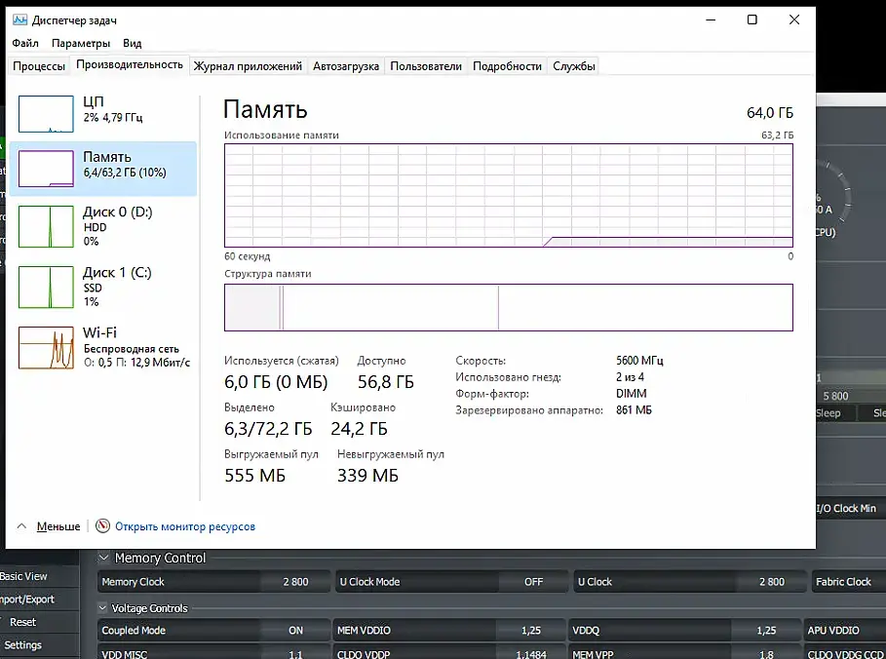Switch to the Службы tab
Viewport: 886px width, 659px height.
point(573,66)
